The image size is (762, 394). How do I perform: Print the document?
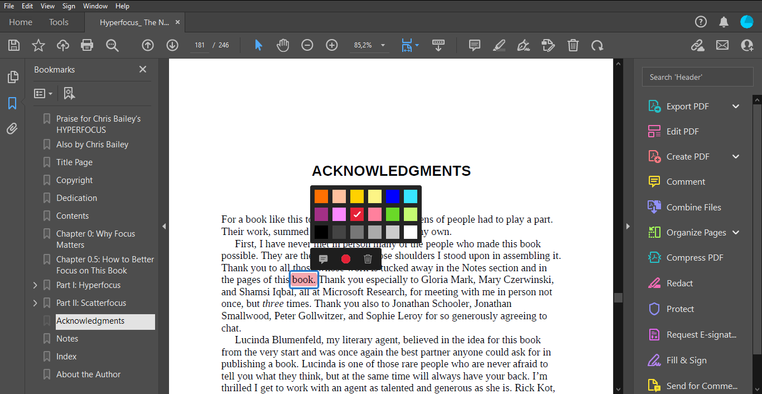[87, 45]
